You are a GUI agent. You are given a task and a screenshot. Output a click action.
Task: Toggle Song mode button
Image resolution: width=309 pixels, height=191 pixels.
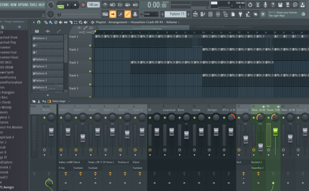tap(60, 6)
